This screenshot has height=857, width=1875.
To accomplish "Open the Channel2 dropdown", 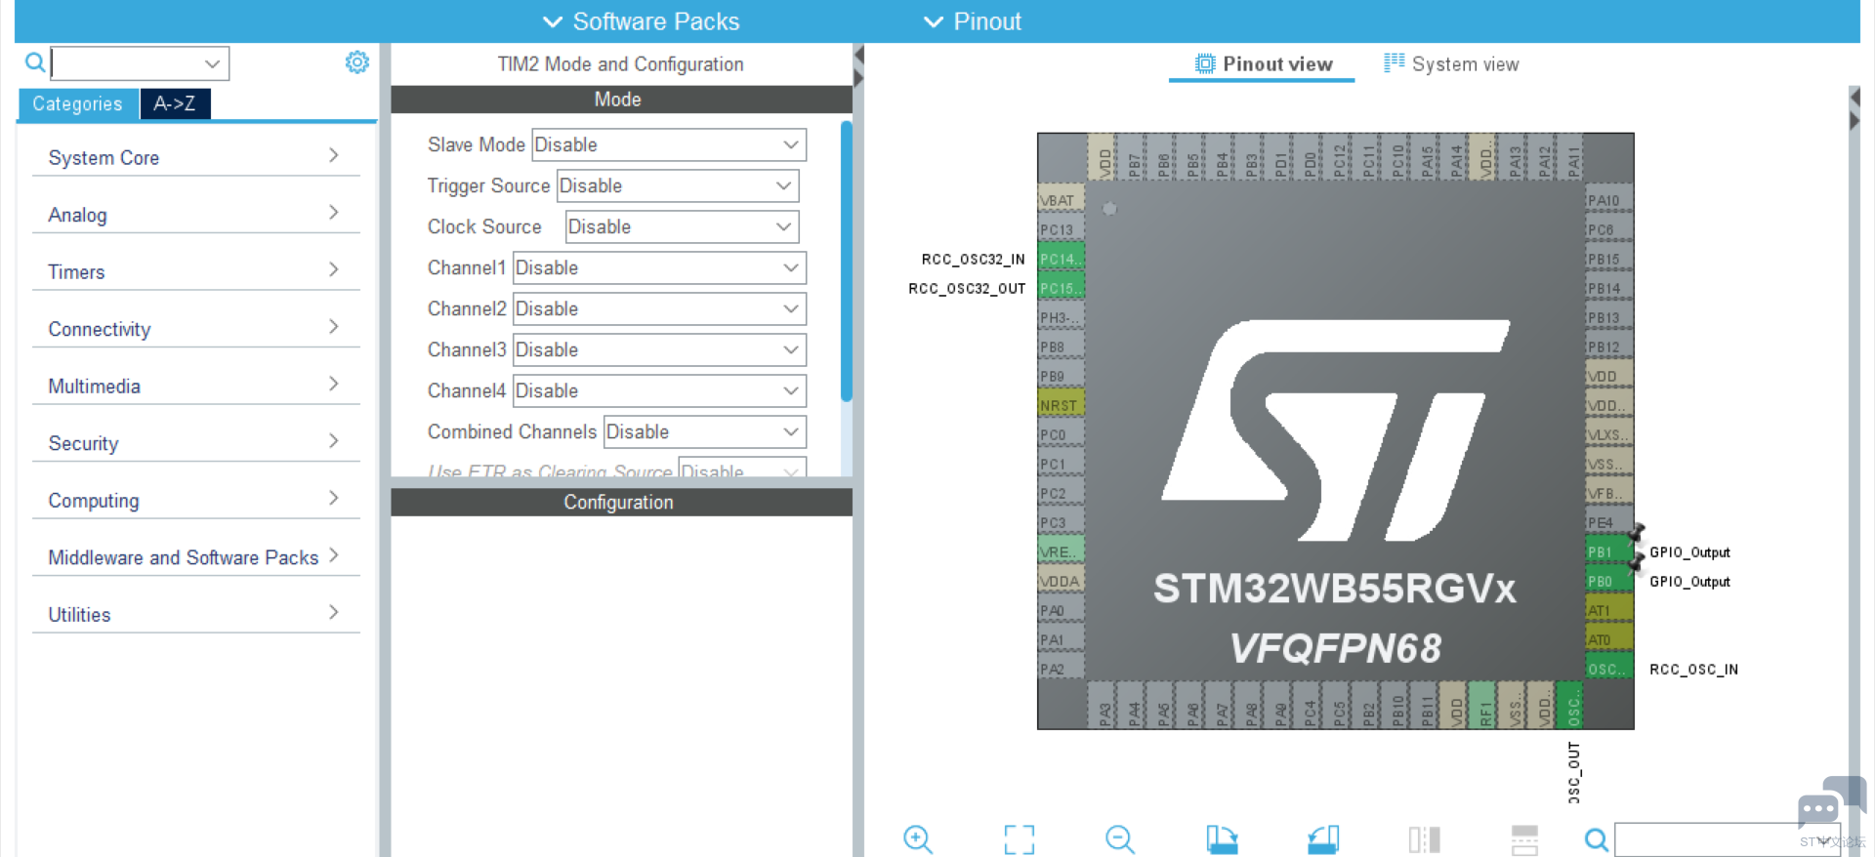I will click(x=659, y=308).
